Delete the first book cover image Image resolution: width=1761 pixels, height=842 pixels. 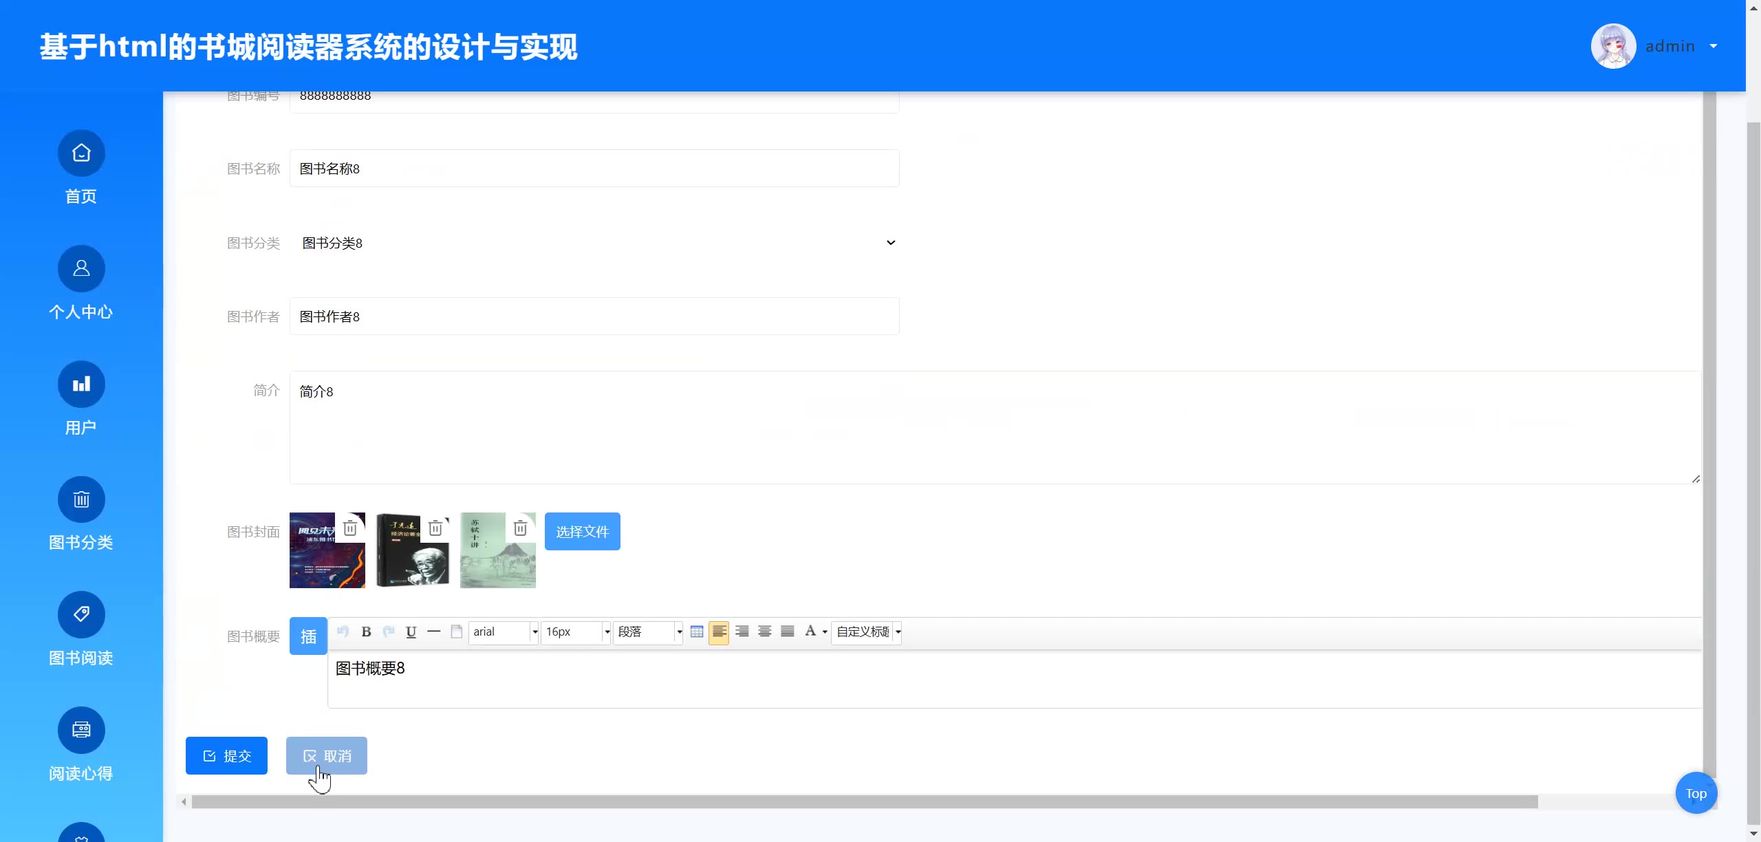350,528
